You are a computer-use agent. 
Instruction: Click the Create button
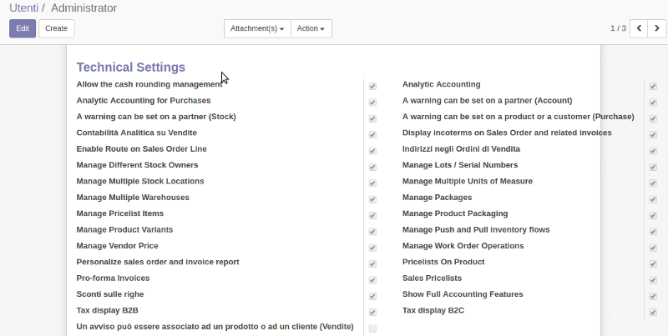pos(56,28)
